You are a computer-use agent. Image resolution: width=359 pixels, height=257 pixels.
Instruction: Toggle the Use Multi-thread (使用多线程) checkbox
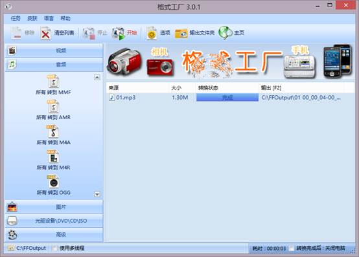54,248
